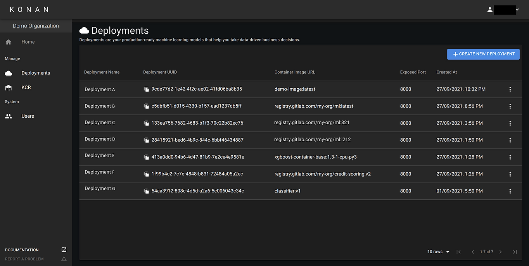Viewport: 529px width, 266px height.
Task: Go to the Deployments section
Action: [36, 73]
